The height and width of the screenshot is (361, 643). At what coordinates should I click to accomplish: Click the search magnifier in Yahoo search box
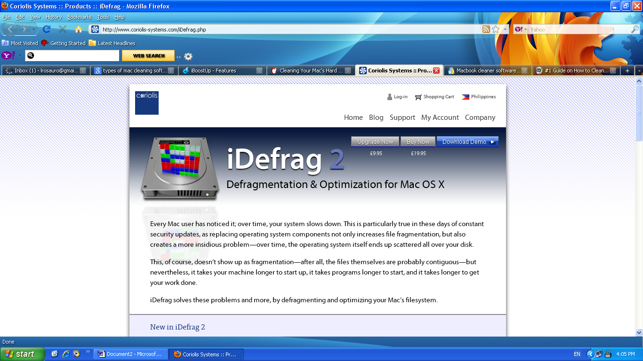pos(635,29)
